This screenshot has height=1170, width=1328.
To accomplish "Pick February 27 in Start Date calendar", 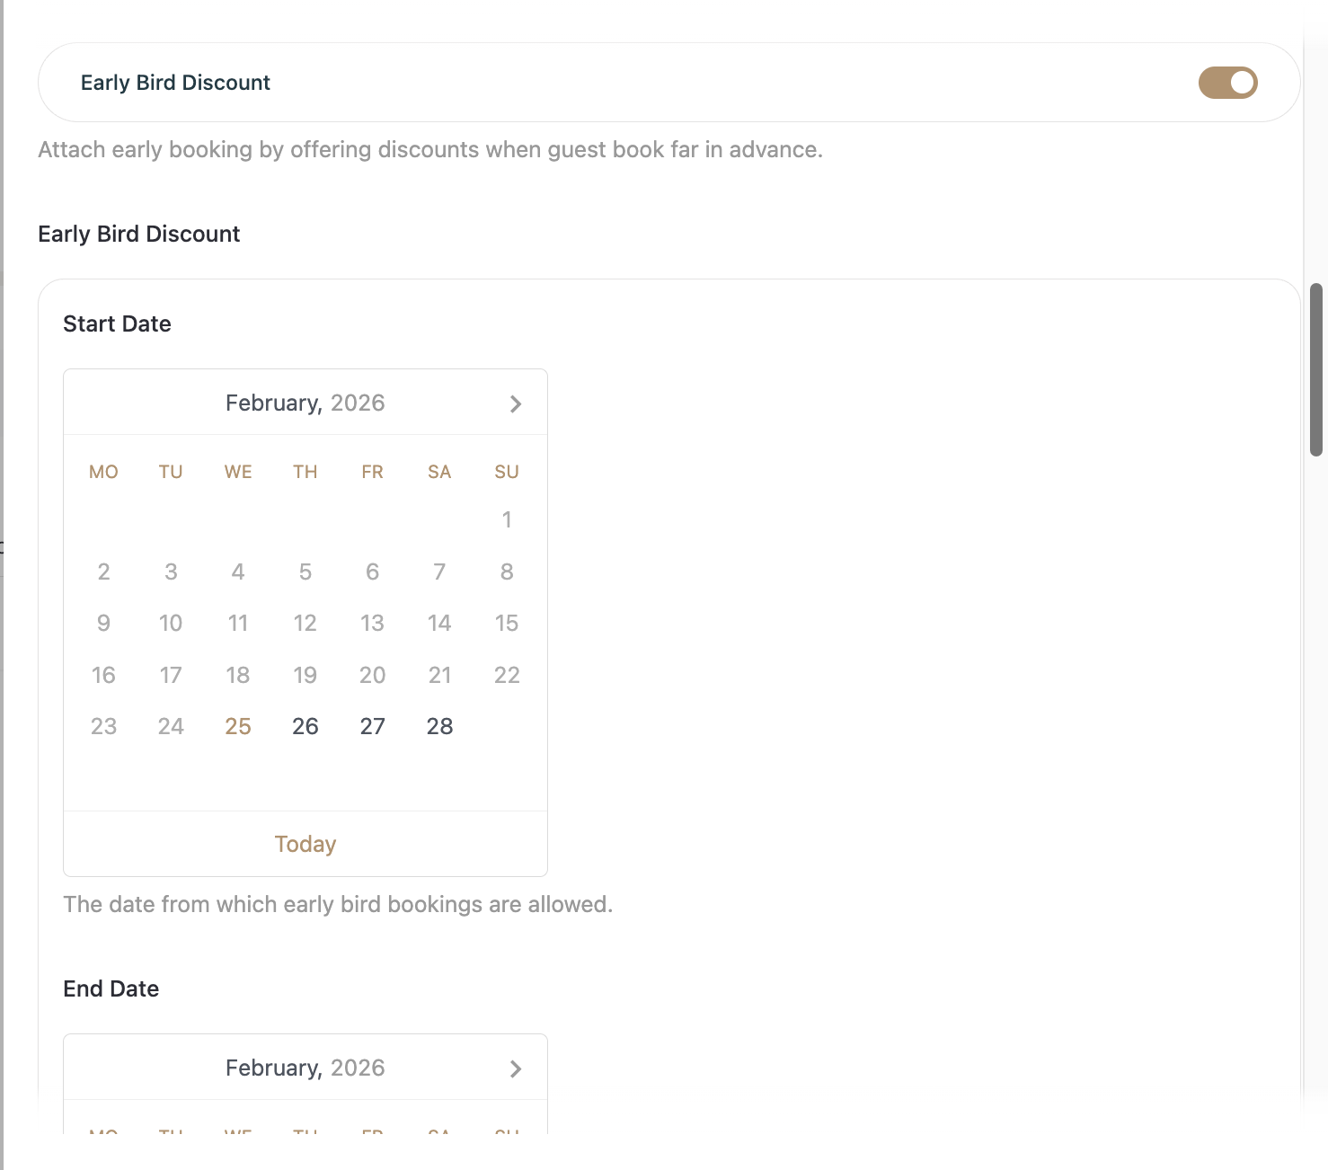I will pos(372,726).
